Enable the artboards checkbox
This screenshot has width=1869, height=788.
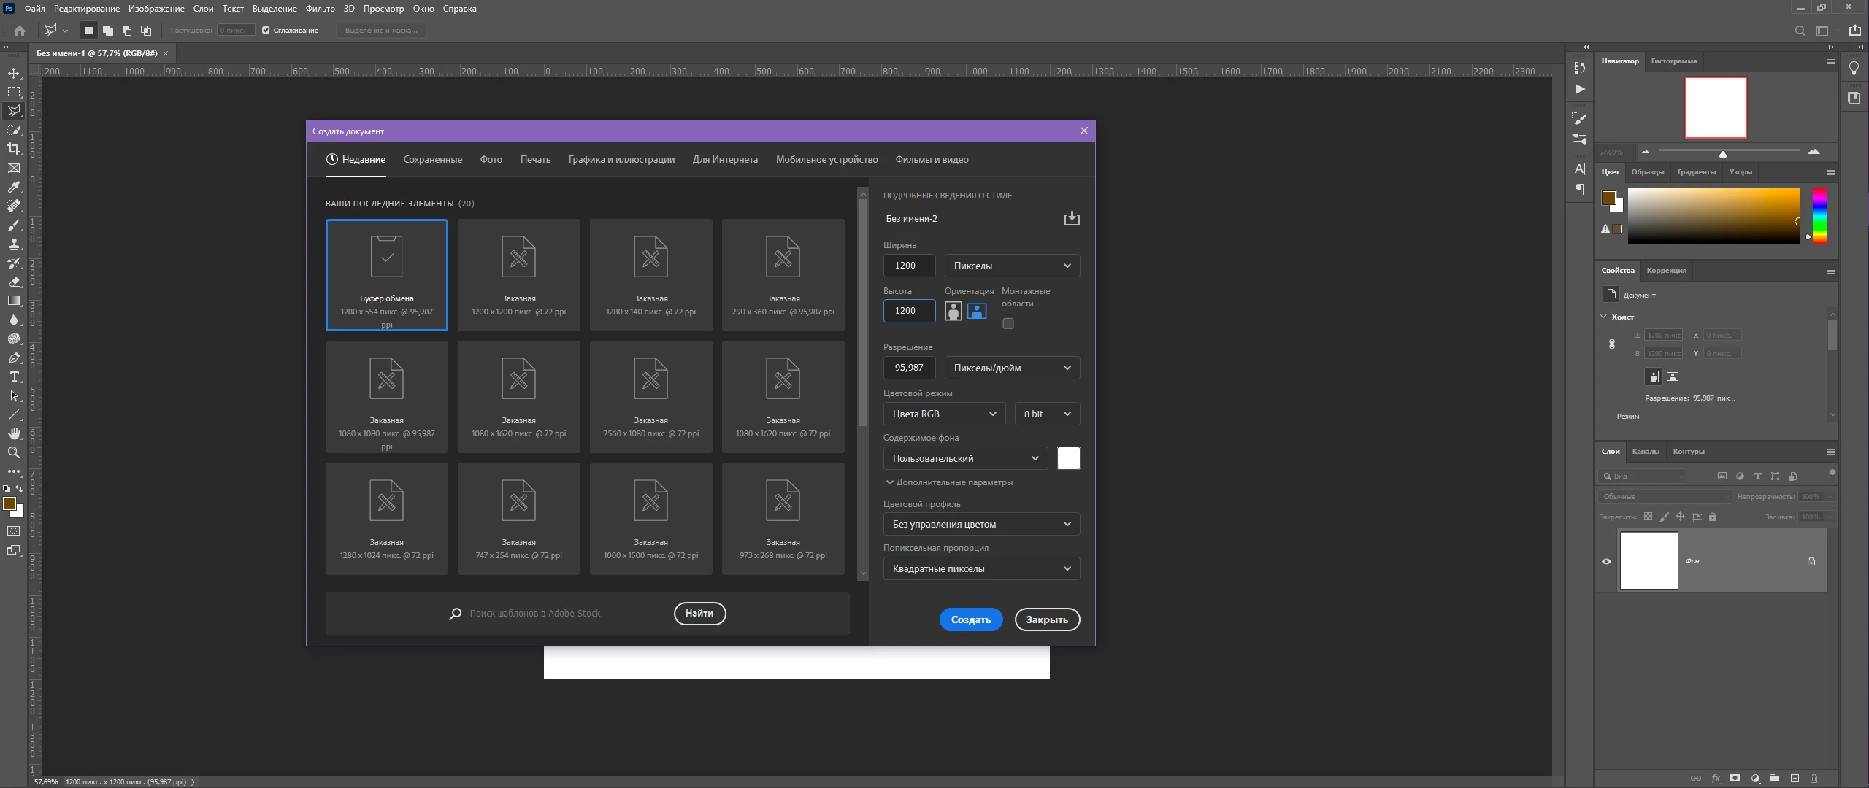pos(1008,323)
